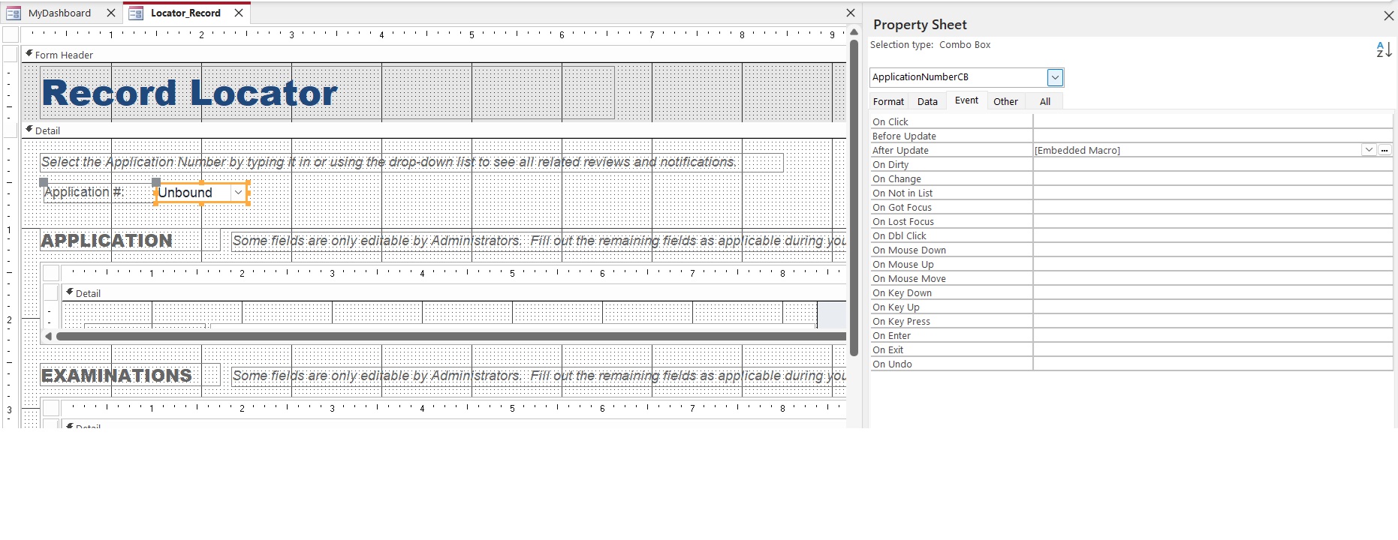Click the form vertical scroll up arrow
Screen dimensions: 1398x540
click(854, 32)
